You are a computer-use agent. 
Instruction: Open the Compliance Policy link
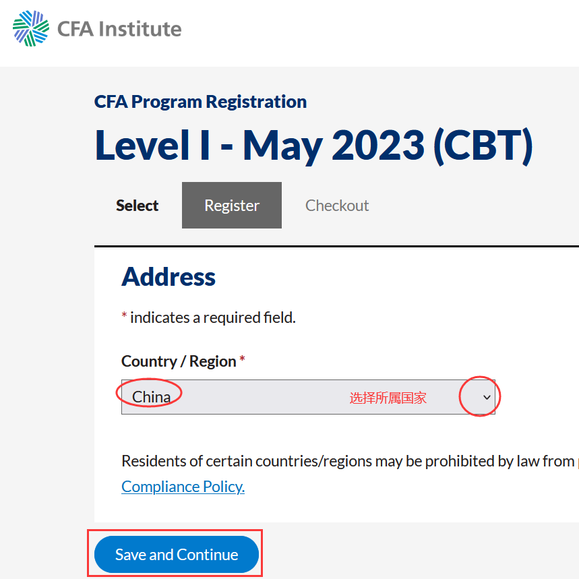(183, 487)
